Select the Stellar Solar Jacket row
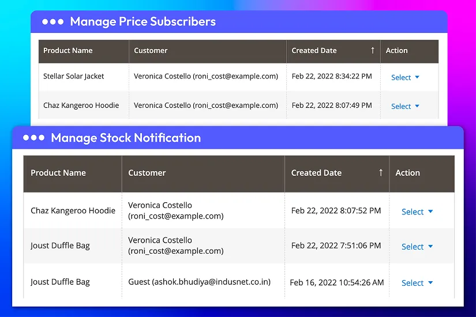This screenshot has height=317, width=476. click(x=74, y=76)
